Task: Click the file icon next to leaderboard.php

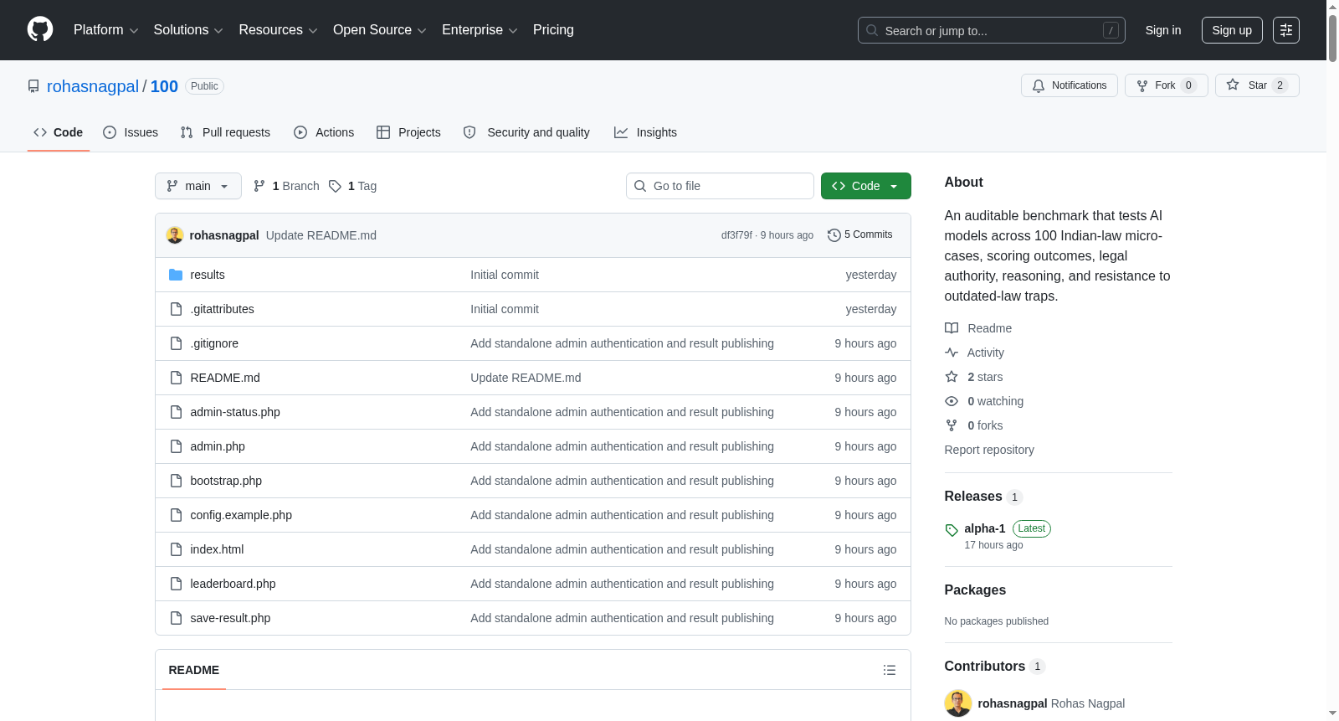Action: tap(176, 584)
